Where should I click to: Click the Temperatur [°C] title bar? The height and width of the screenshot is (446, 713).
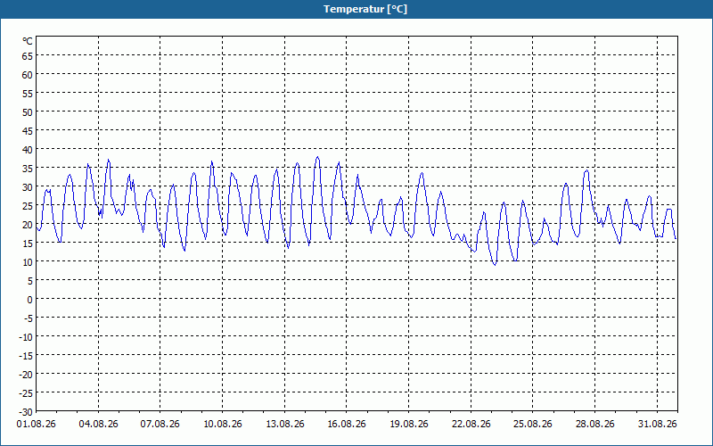point(356,9)
